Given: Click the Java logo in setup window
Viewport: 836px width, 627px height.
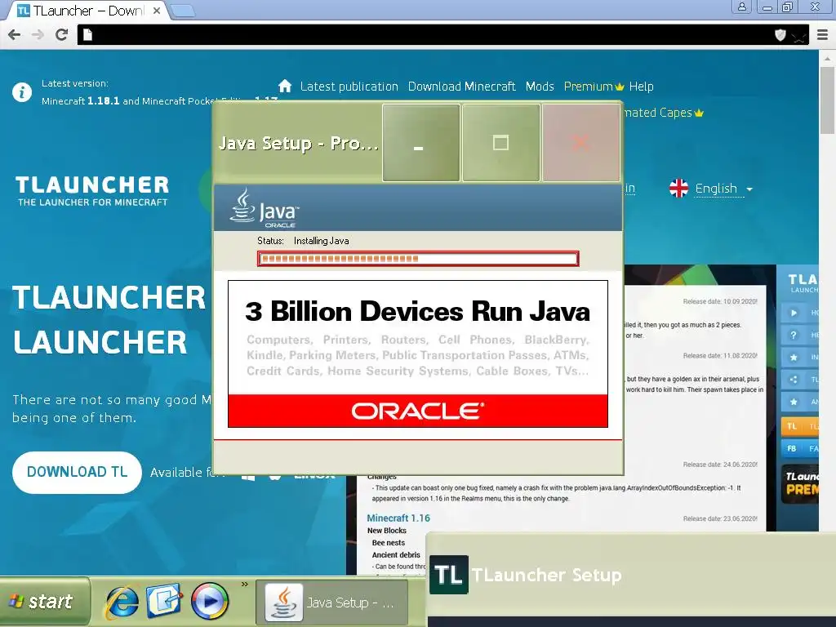Looking at the screenshot, I should (x=265, y=208).
